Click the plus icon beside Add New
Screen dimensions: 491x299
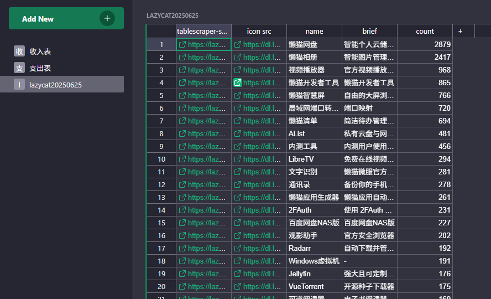point(107,18)
